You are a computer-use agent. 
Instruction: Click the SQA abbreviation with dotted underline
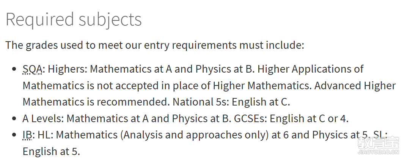coord(33,69)
